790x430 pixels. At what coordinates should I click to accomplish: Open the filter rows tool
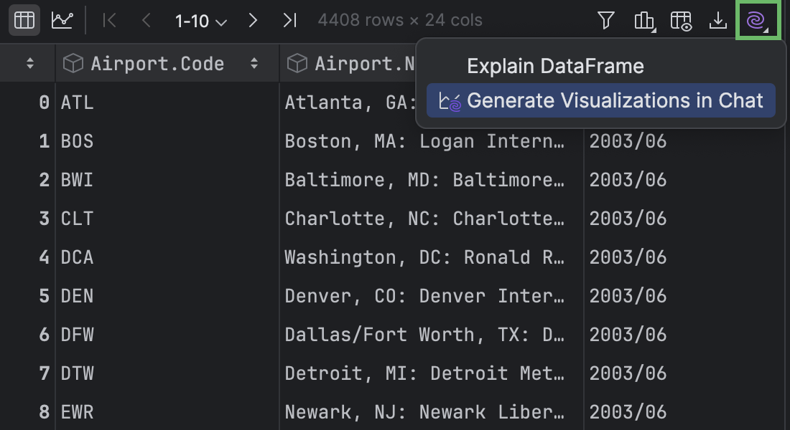(x=605, y=20)
